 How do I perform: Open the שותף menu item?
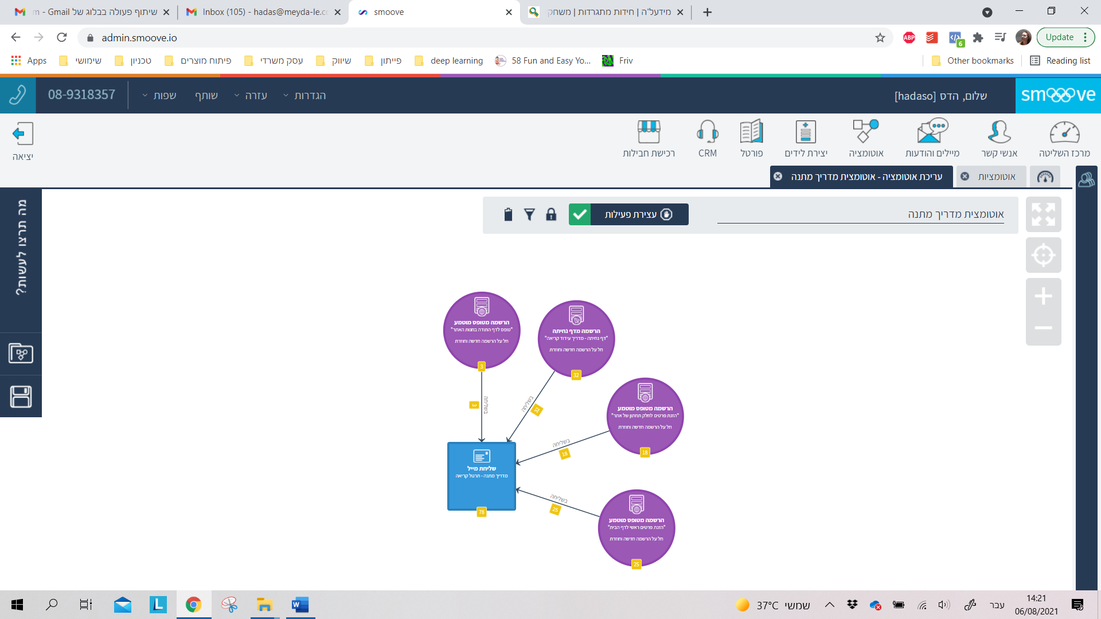206,96
